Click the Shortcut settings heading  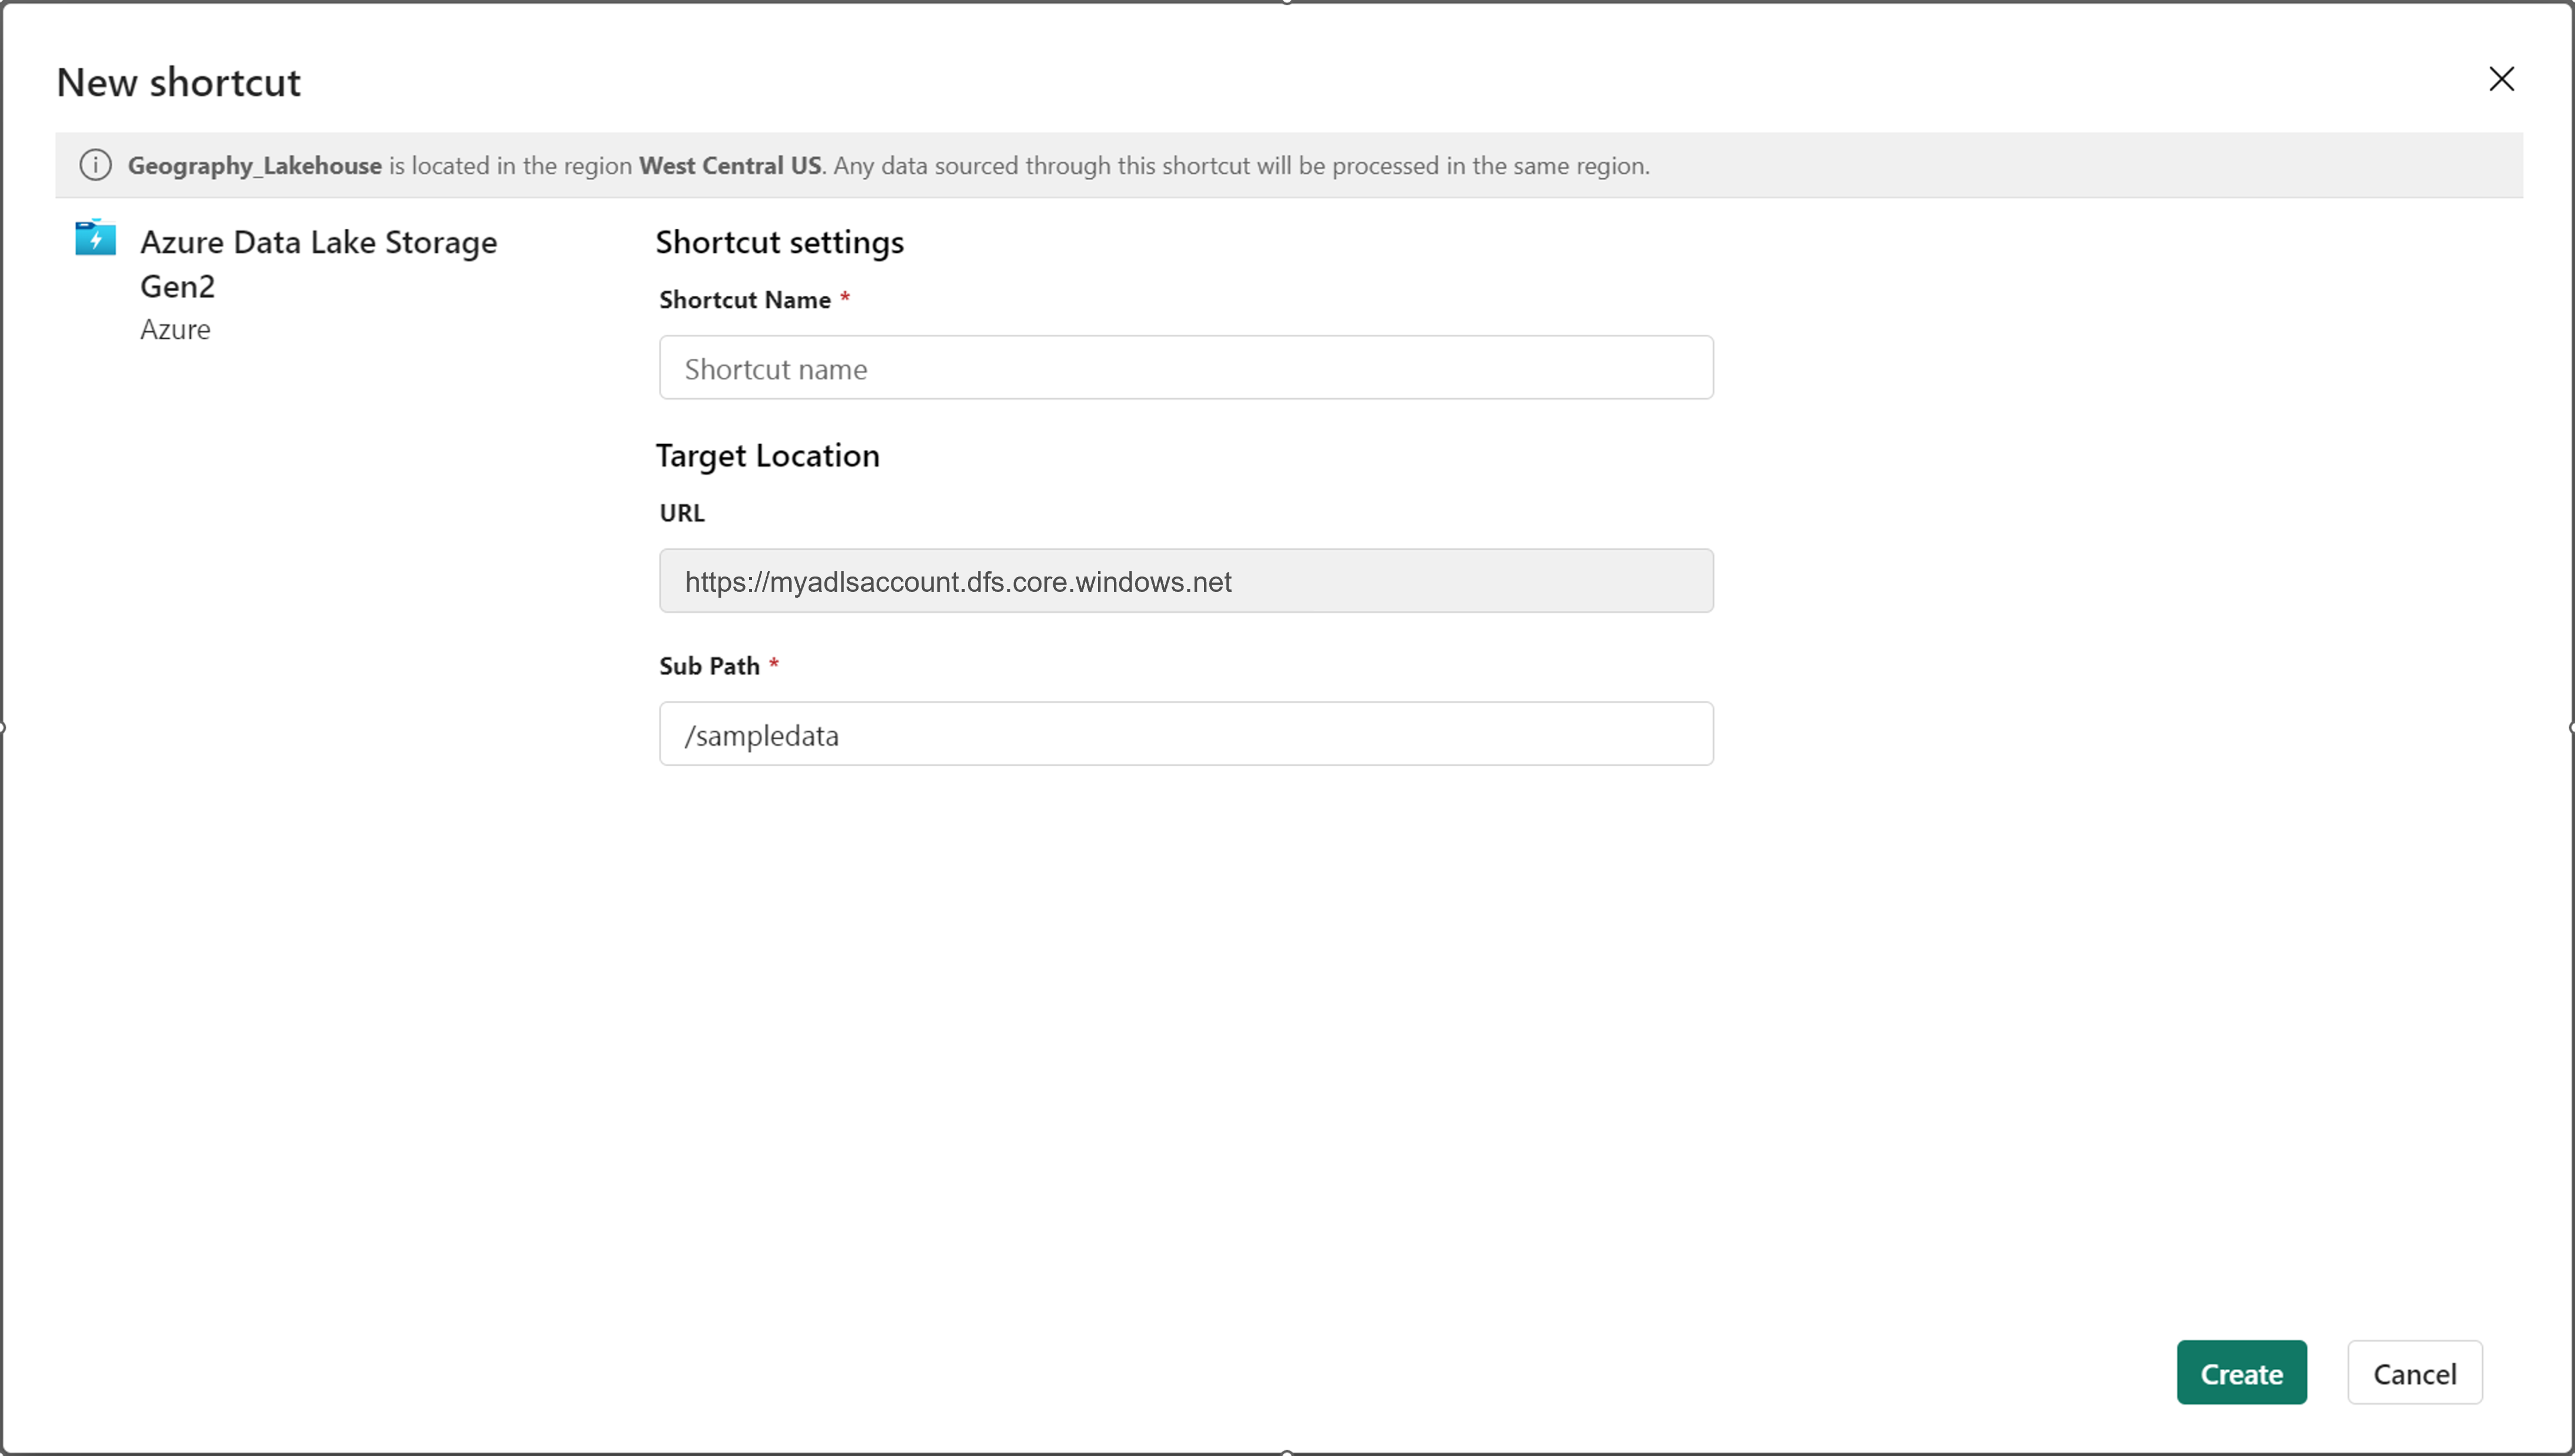click(x=779, y=242)
